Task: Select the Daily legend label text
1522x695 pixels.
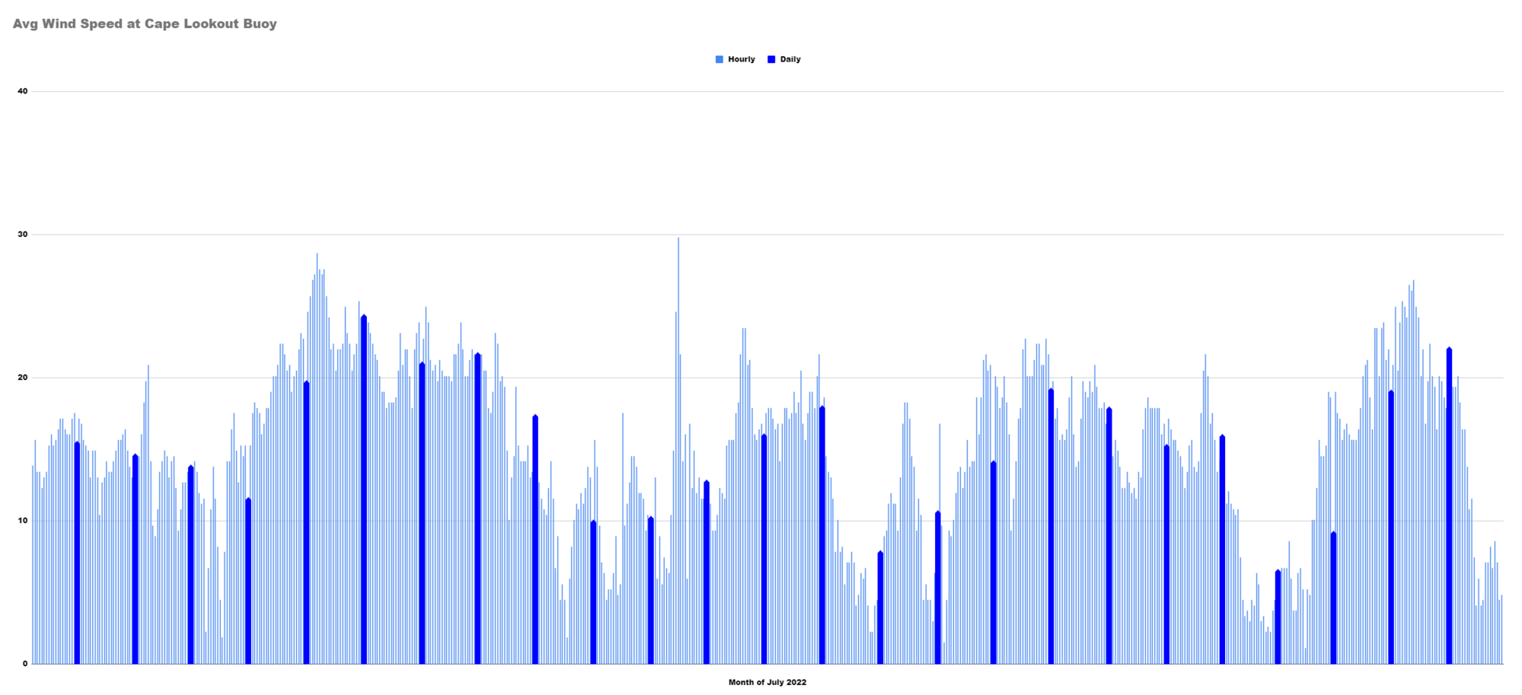Action: click(x=792, y=59)
